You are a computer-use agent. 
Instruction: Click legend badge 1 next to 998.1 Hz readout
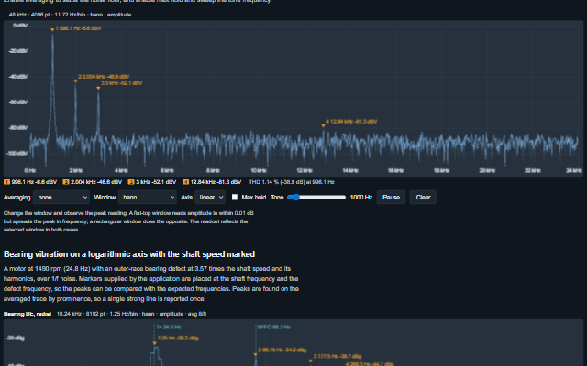point(6,182)
